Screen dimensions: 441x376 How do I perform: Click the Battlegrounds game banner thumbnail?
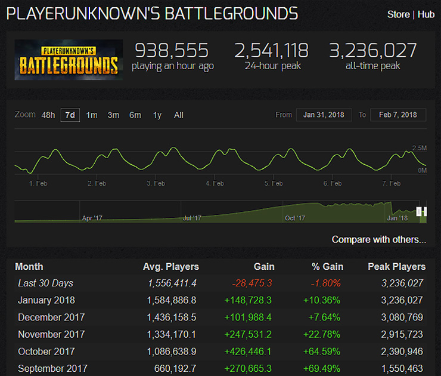(69, 60)
